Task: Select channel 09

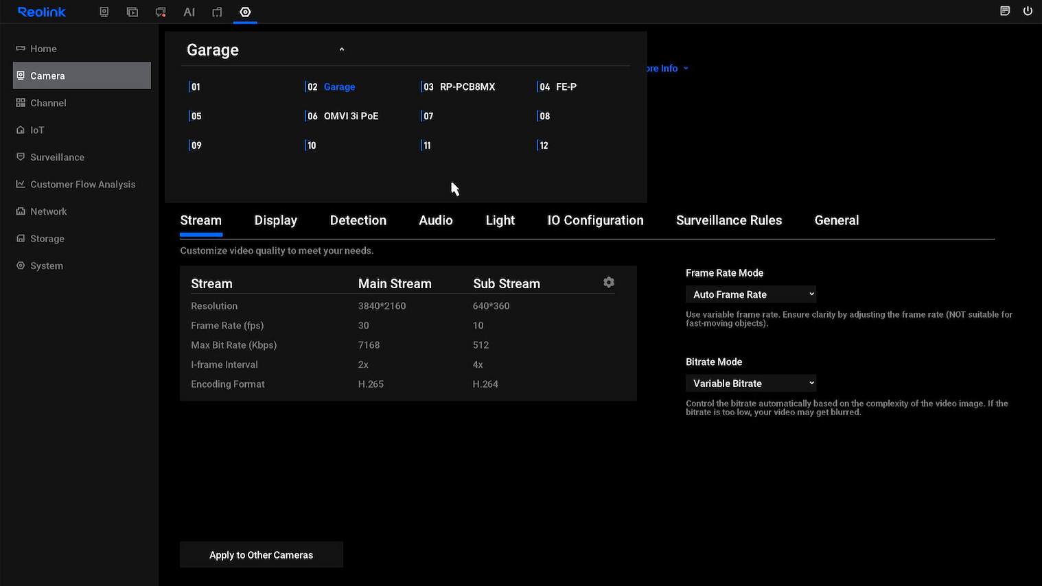Action: [196, 145]
